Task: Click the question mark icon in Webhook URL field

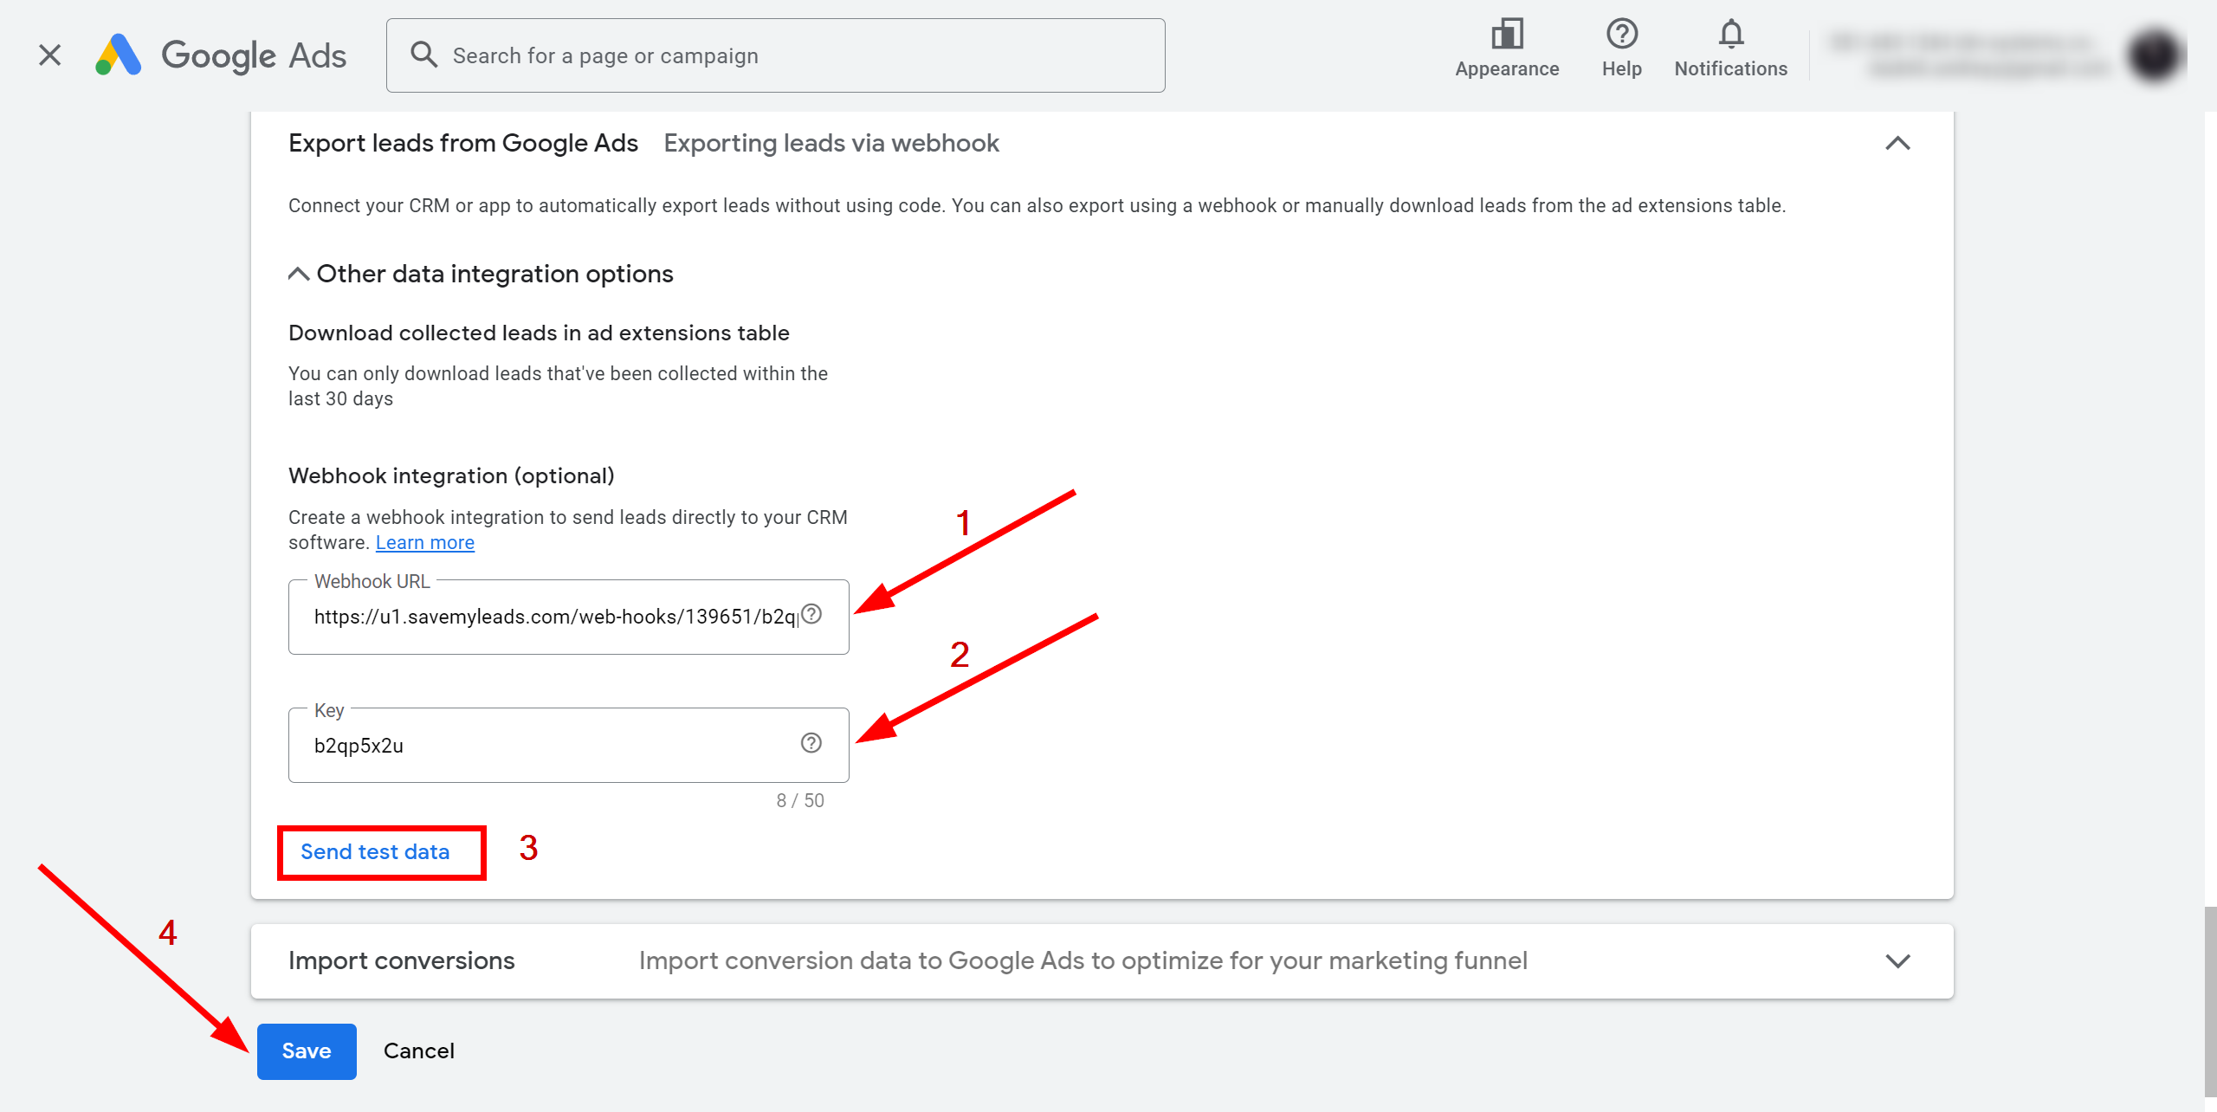Action: pyautogui.click(x=815, y=613)
